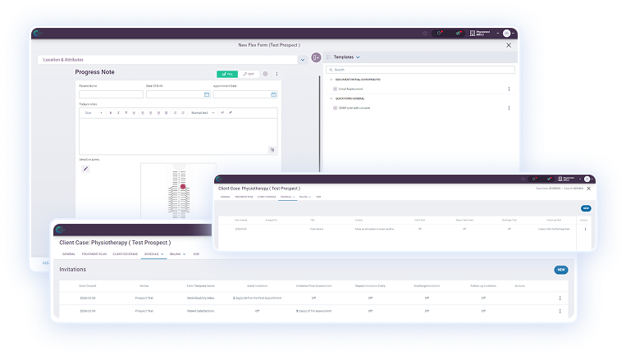Click in the template Search field
This screenshot has height=355, width=626.
point(418,70)
